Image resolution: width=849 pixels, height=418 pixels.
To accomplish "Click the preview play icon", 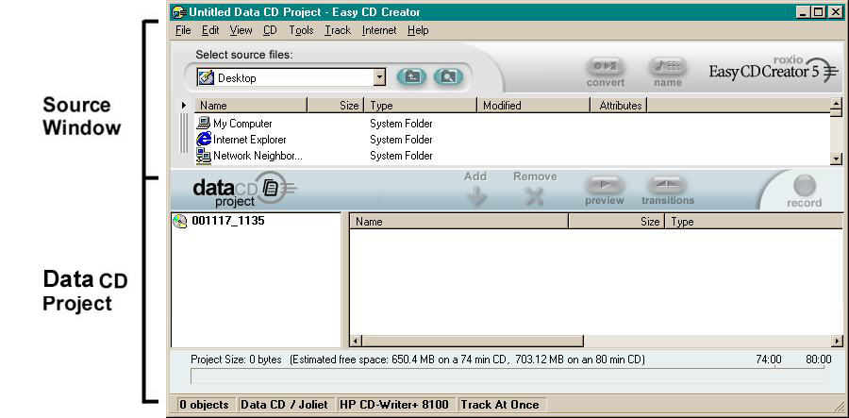I will pos(605,185).
